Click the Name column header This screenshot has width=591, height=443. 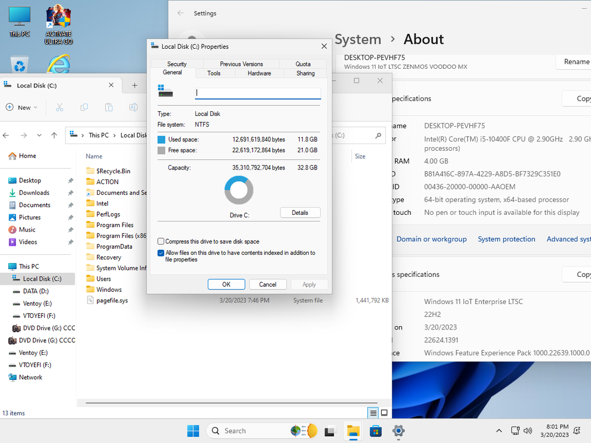[94, 156]
